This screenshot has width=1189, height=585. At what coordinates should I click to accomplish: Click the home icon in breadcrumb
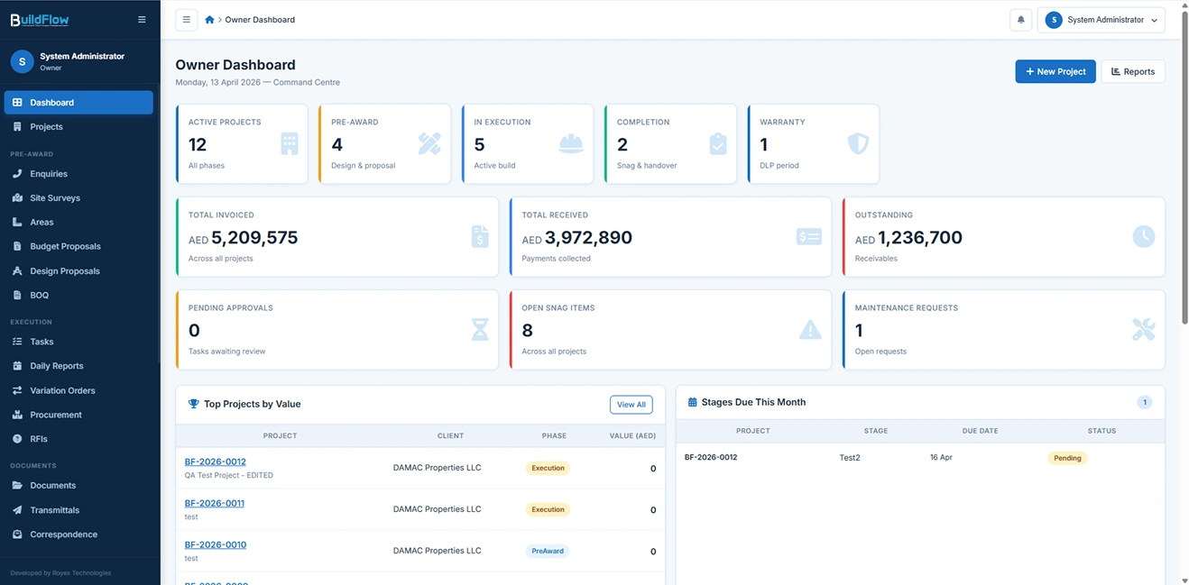click(209, 20)
